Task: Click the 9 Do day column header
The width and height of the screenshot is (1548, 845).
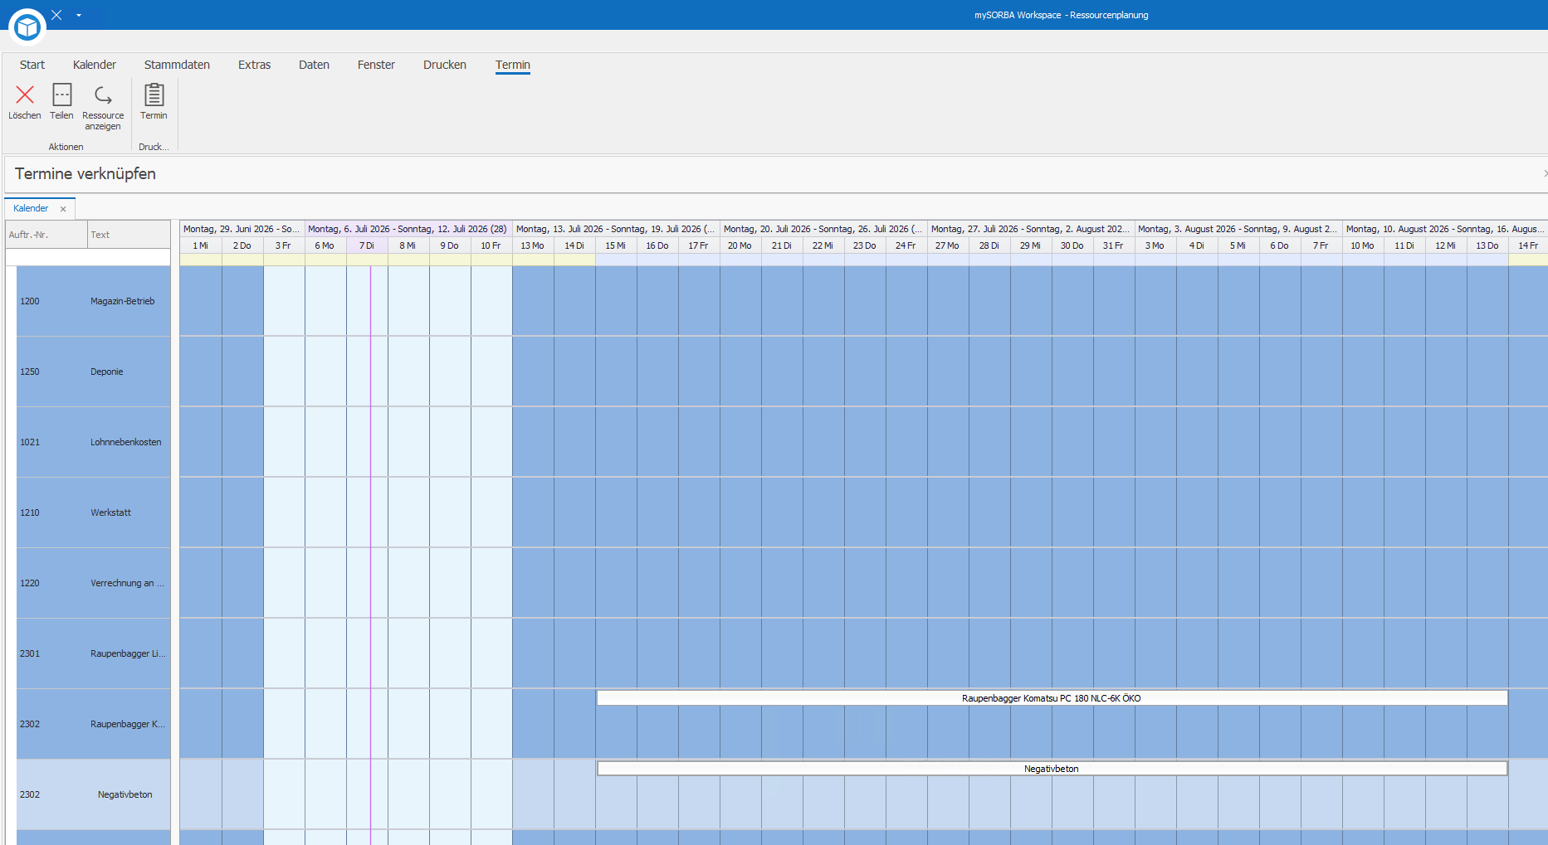Action: coord(450,245)
